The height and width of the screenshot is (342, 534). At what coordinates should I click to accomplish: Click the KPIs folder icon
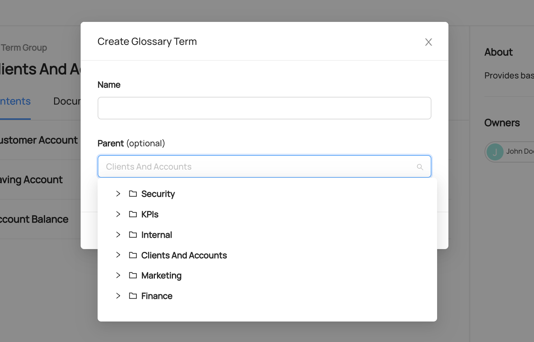133,214
